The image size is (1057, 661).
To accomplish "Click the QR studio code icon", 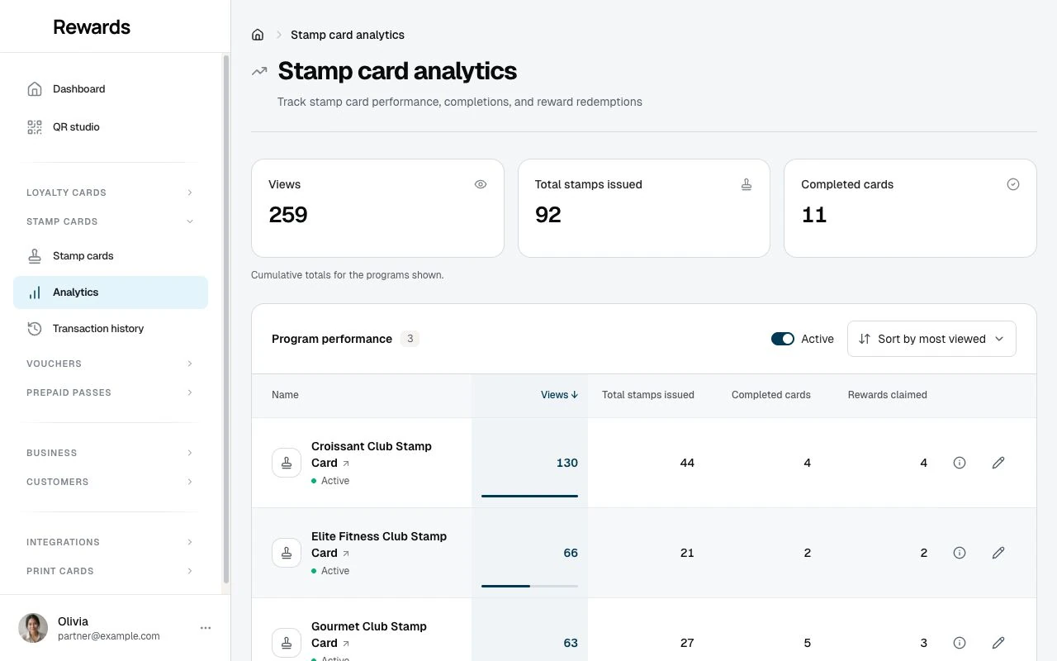I will 35,127.
